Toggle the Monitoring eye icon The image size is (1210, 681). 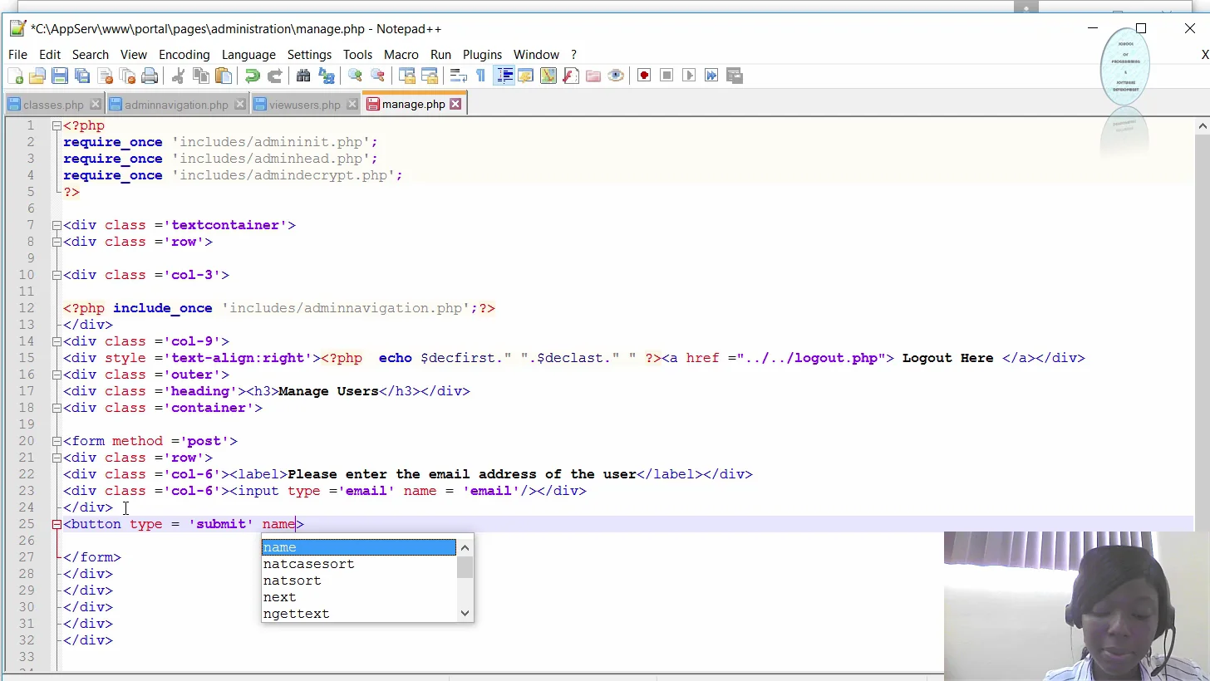[x=616, y=76]
